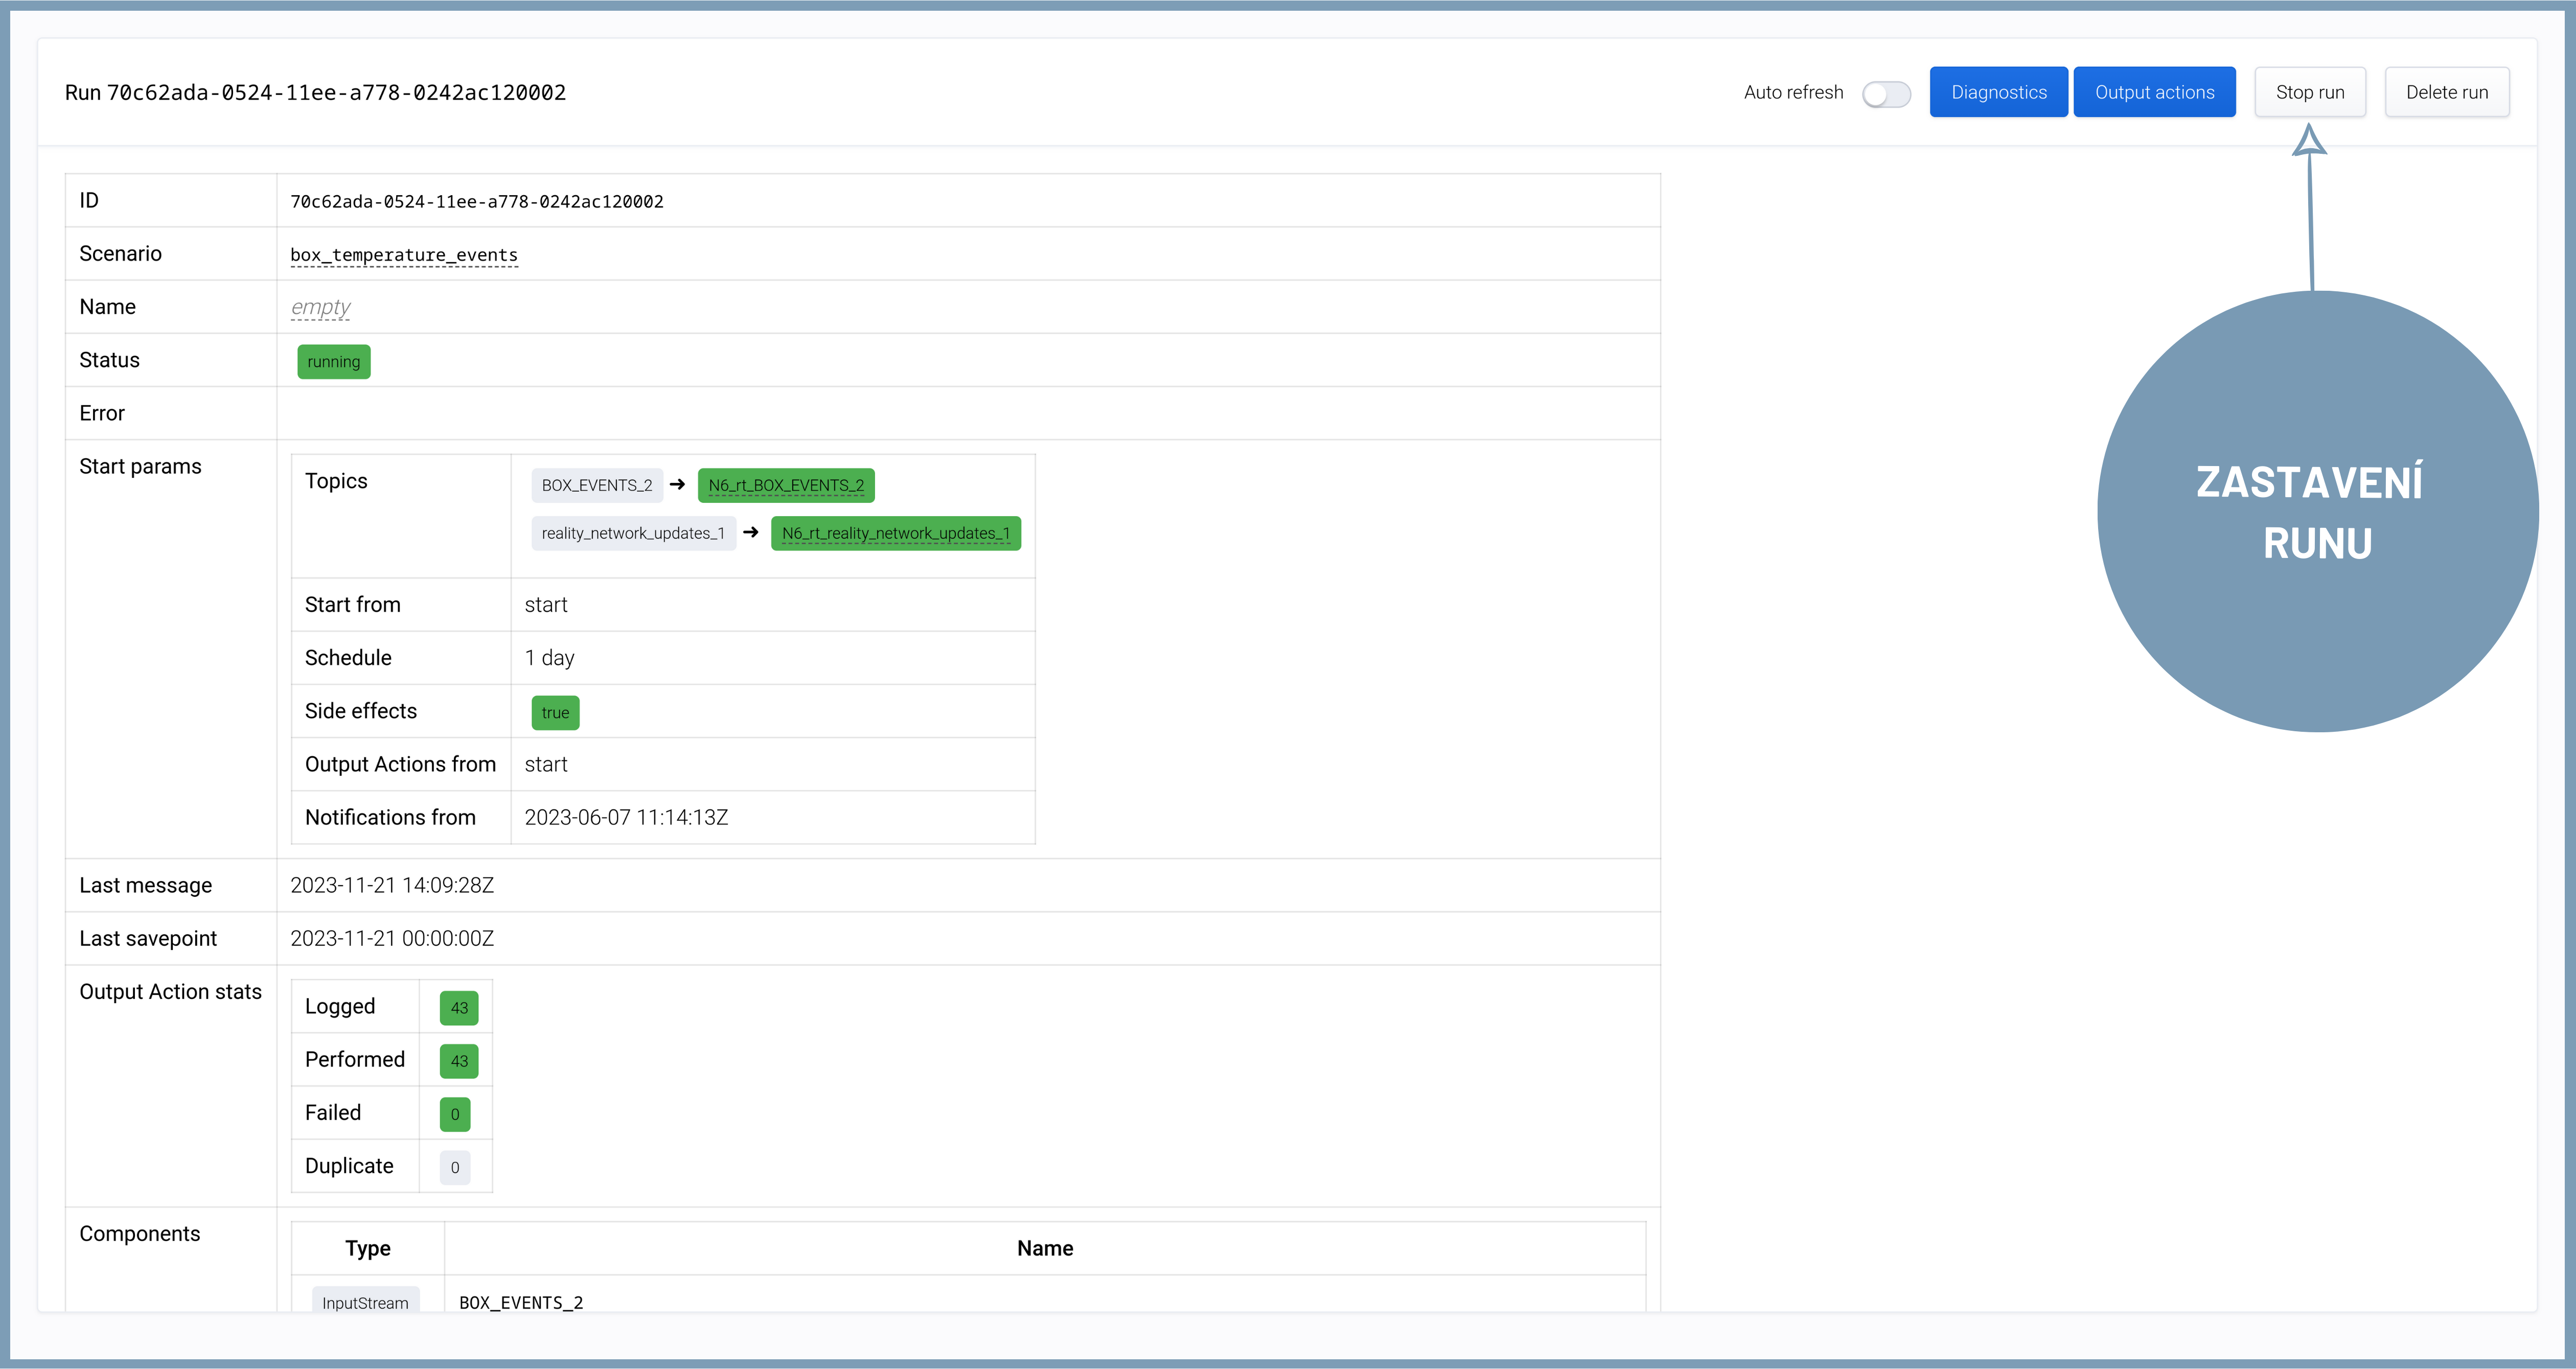Open the N6_rt_BOX_EVENTS_2 topic link
The height and width of the screenshot is (1369, 2576).
tap(786, 485)
